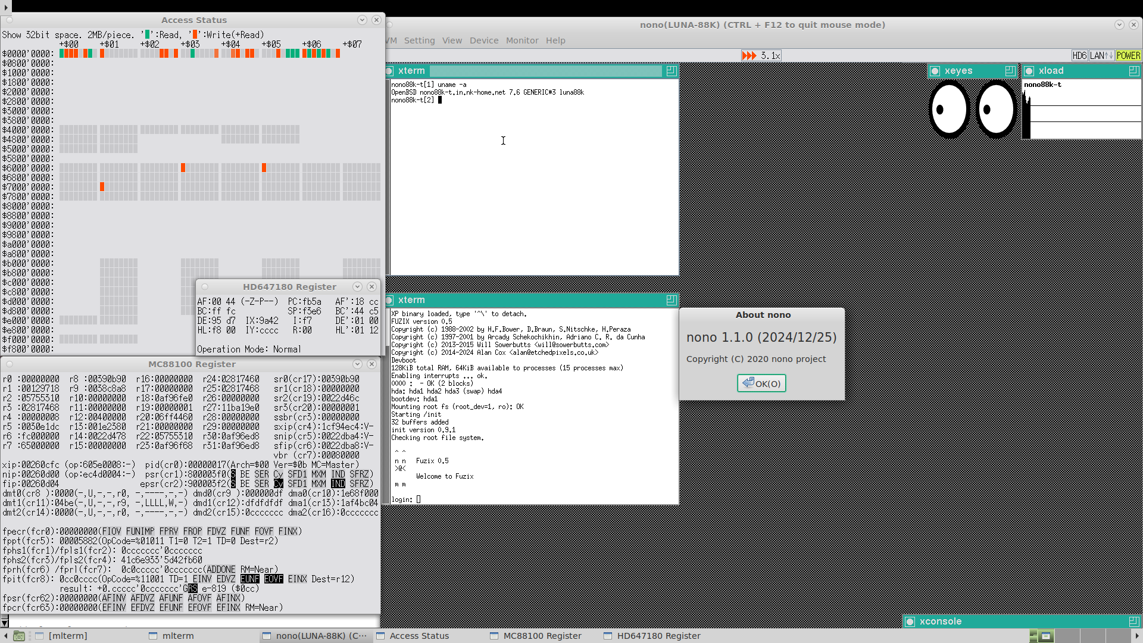
Task: Click the LAN activity indicator
Action: coord(1101,55)
